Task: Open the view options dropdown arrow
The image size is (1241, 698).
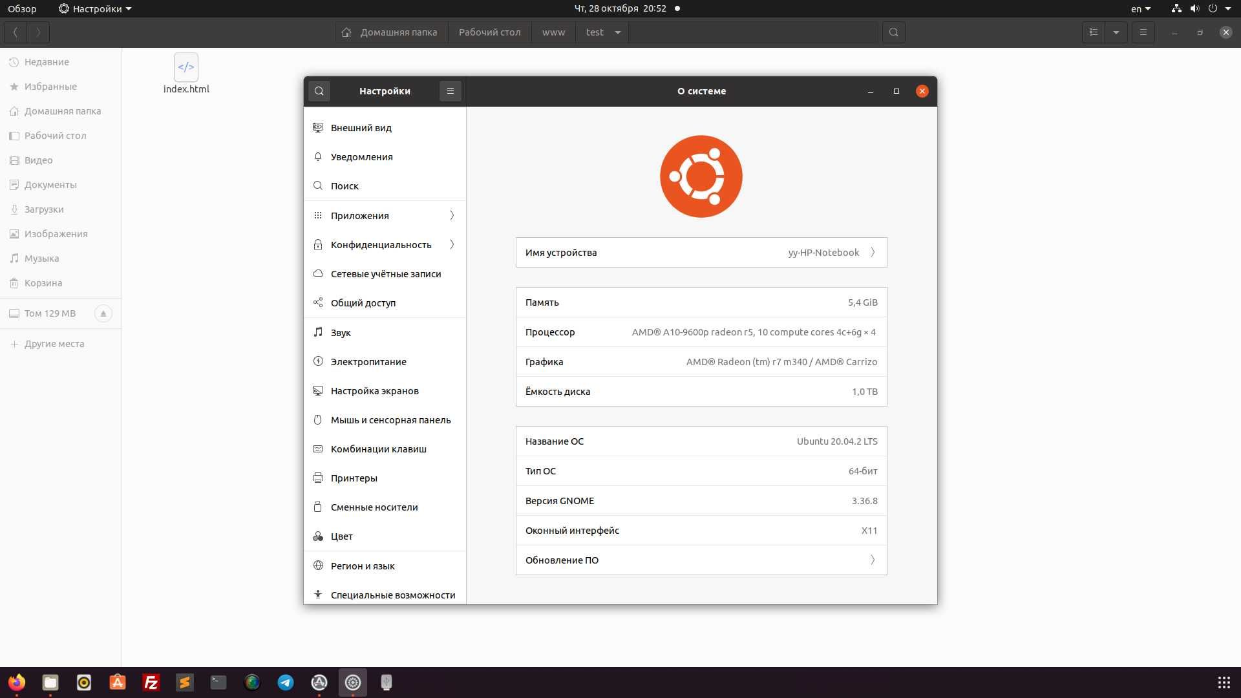Action: (1116, 32)
